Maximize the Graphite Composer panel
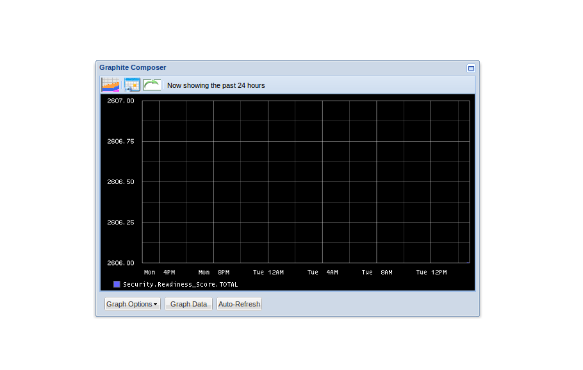The image size is (583, 370). click(471, 68)
